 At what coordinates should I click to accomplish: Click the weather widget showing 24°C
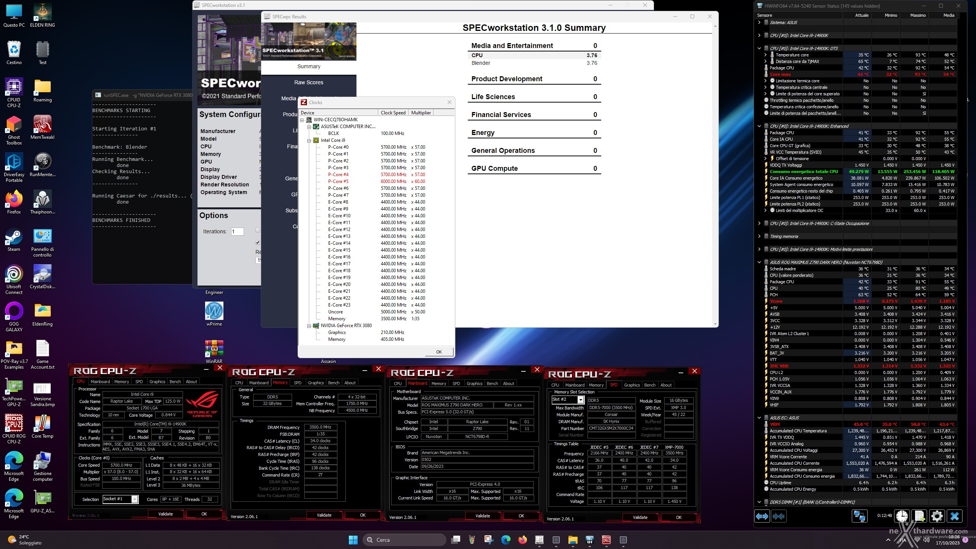[x=25, y=539]
